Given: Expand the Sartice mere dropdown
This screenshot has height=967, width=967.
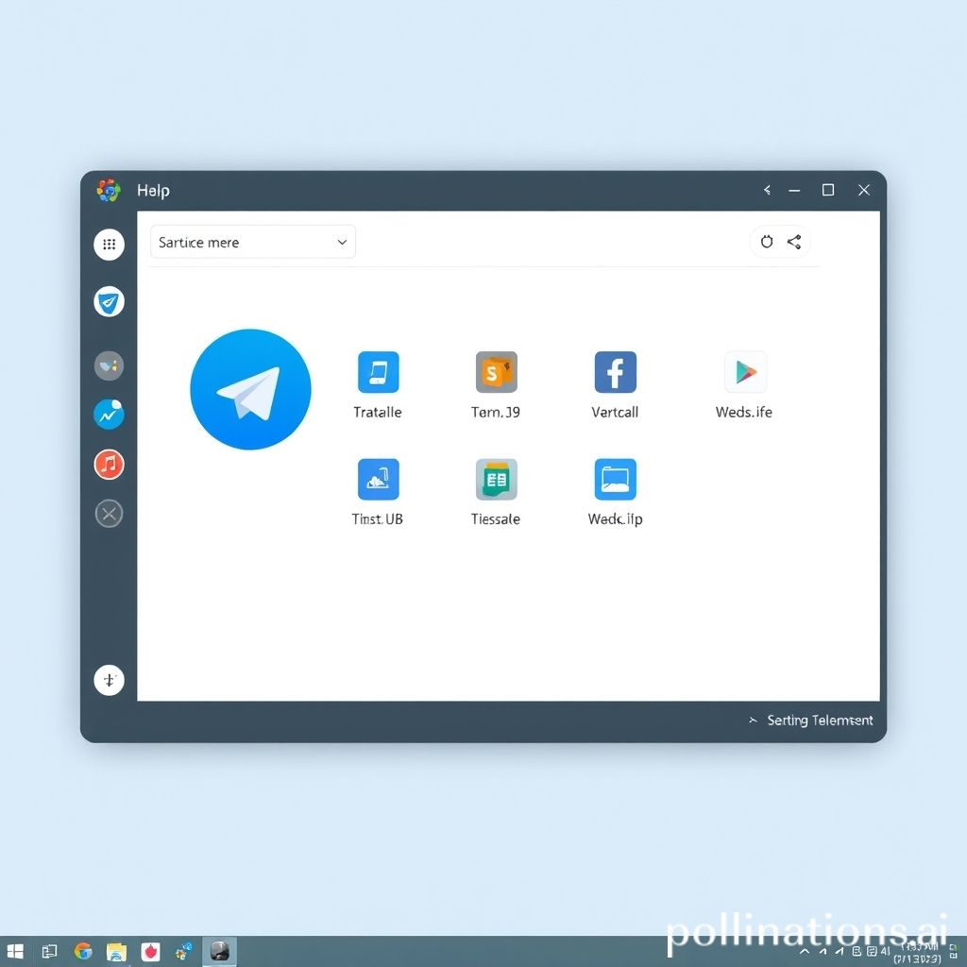Looking at the screenshot, I should [x=253, y=242].
